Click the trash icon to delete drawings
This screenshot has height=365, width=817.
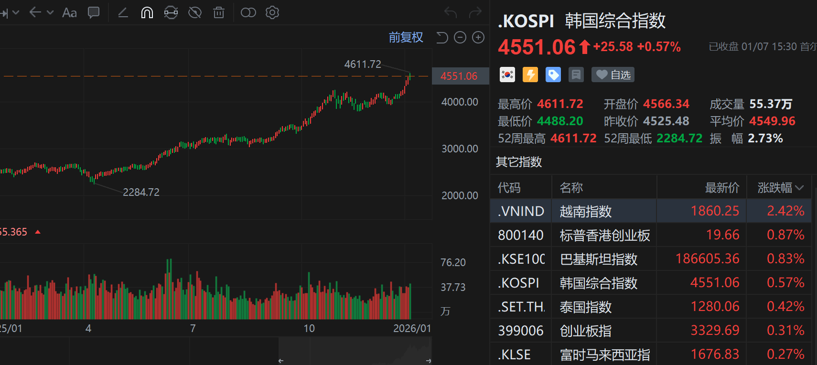(x=219, y=13)
